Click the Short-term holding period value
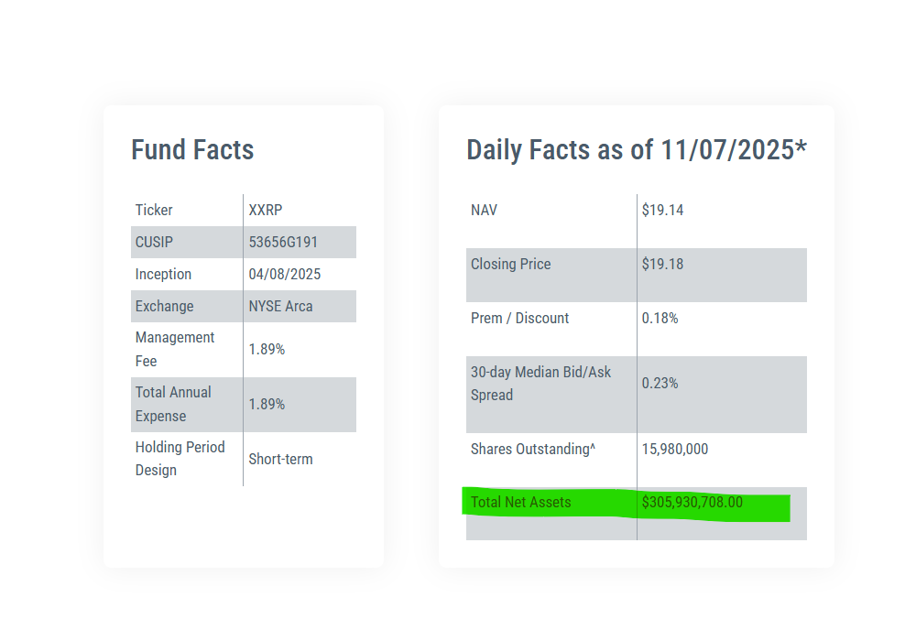 (280, 459)
